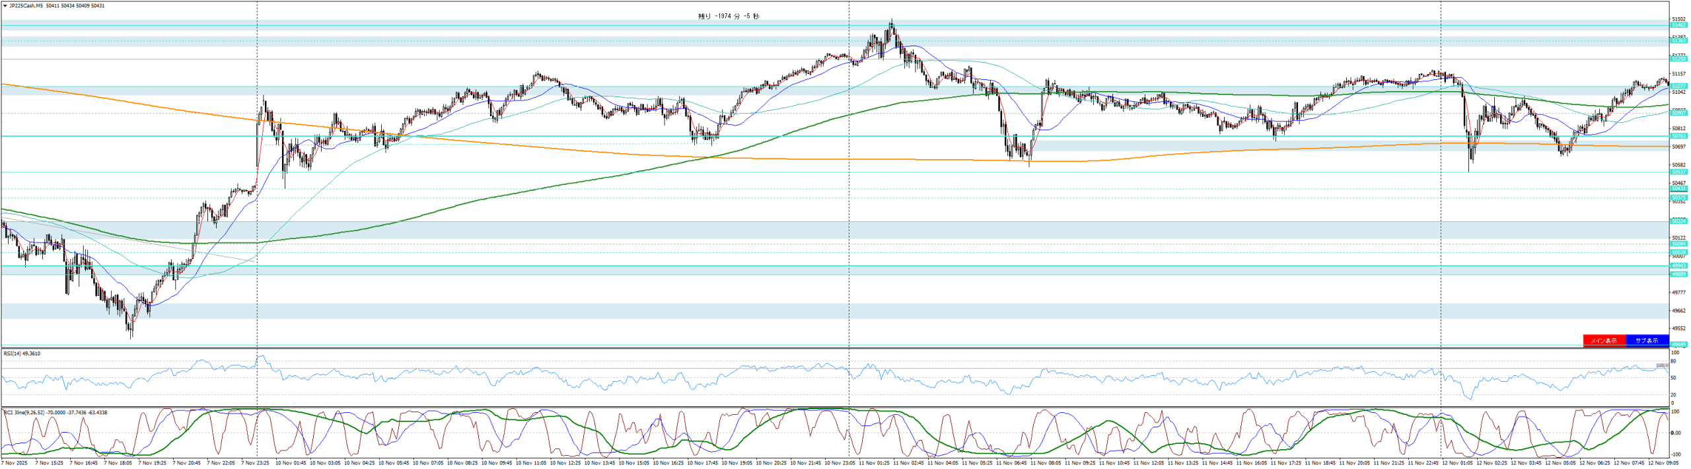This screenshot has width=1691, height=469.
Task: Click the 49449 price tag at bottom
Action: [1678, 344]
